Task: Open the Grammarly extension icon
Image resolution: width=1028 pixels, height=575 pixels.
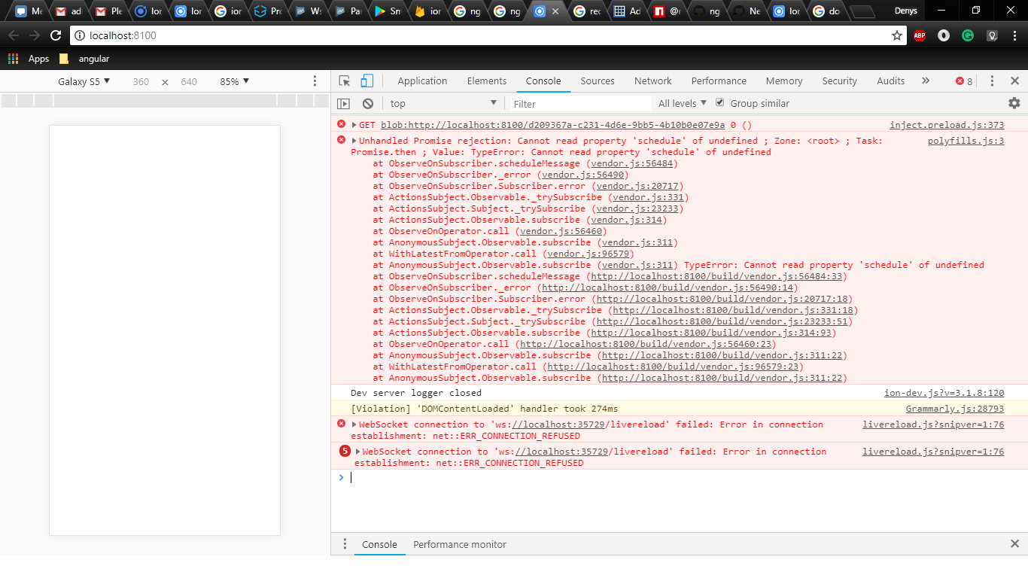Action: [968, 35]
